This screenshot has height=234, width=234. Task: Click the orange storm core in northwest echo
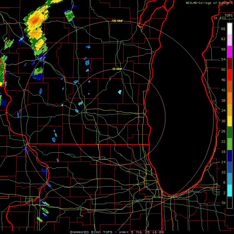tap(35, 20)
